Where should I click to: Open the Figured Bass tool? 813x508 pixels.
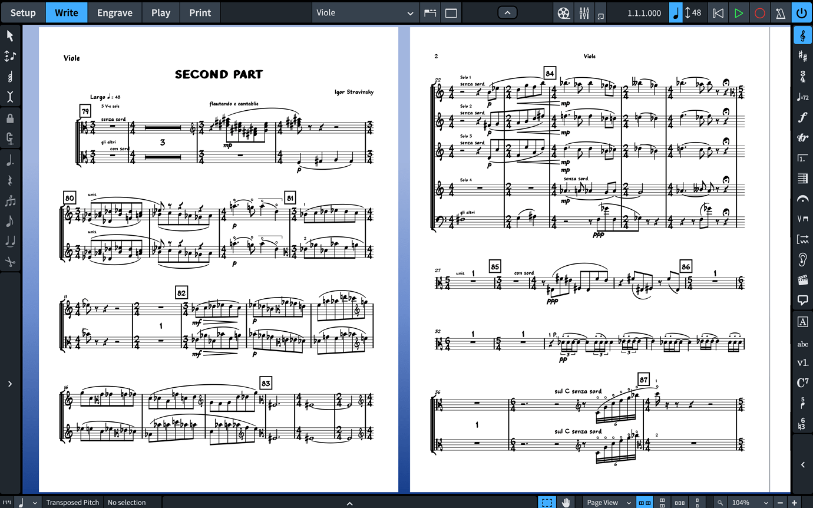pos(802,424)
